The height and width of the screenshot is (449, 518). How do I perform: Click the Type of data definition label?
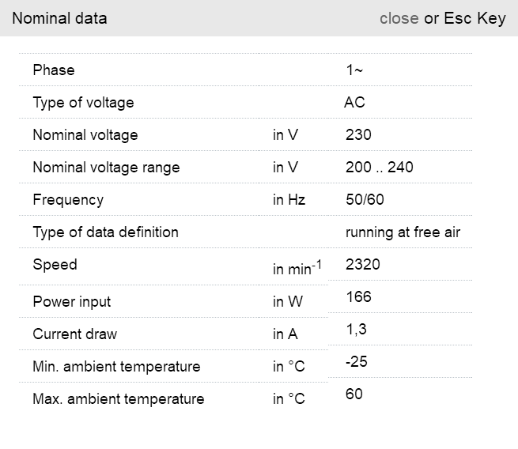point(105,232)
